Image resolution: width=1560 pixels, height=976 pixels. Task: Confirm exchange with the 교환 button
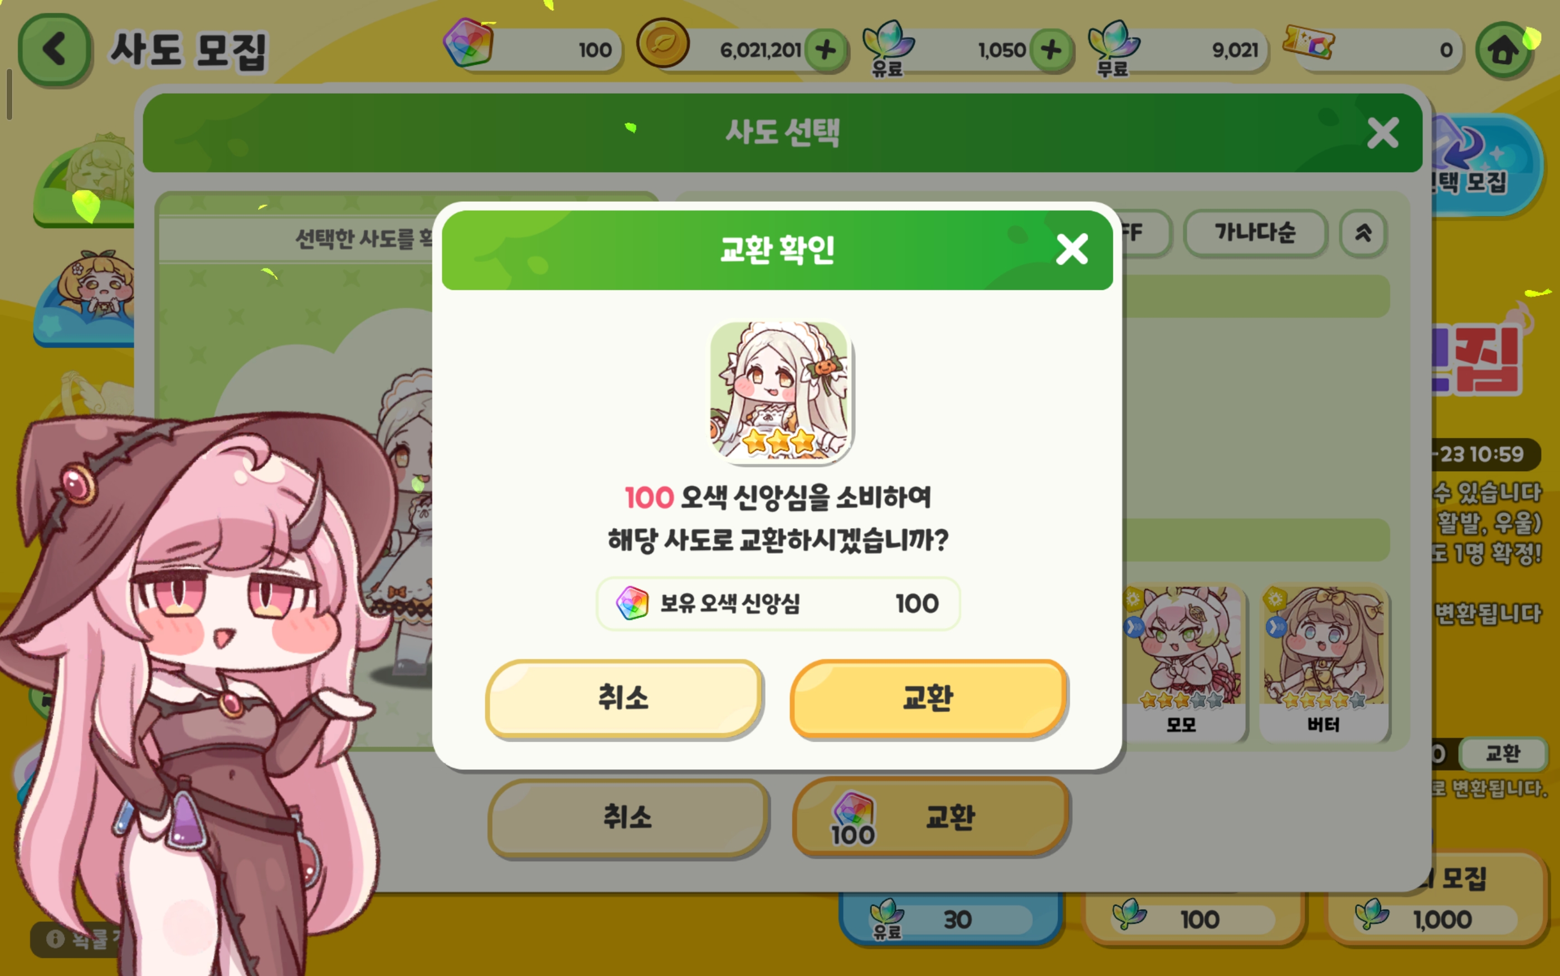pyautogui.click(x=928, y=698)
